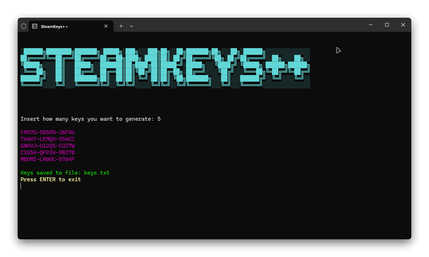Click the shield icon in the title bar
This screenshot has width=429, height=257.
pyautogui.click(x=24, y=26)
